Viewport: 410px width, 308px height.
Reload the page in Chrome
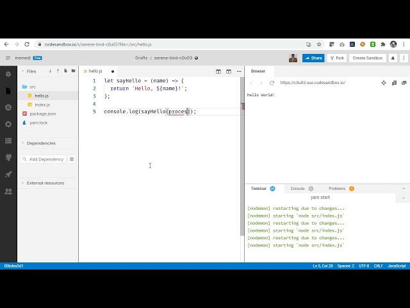pos(27,44)
